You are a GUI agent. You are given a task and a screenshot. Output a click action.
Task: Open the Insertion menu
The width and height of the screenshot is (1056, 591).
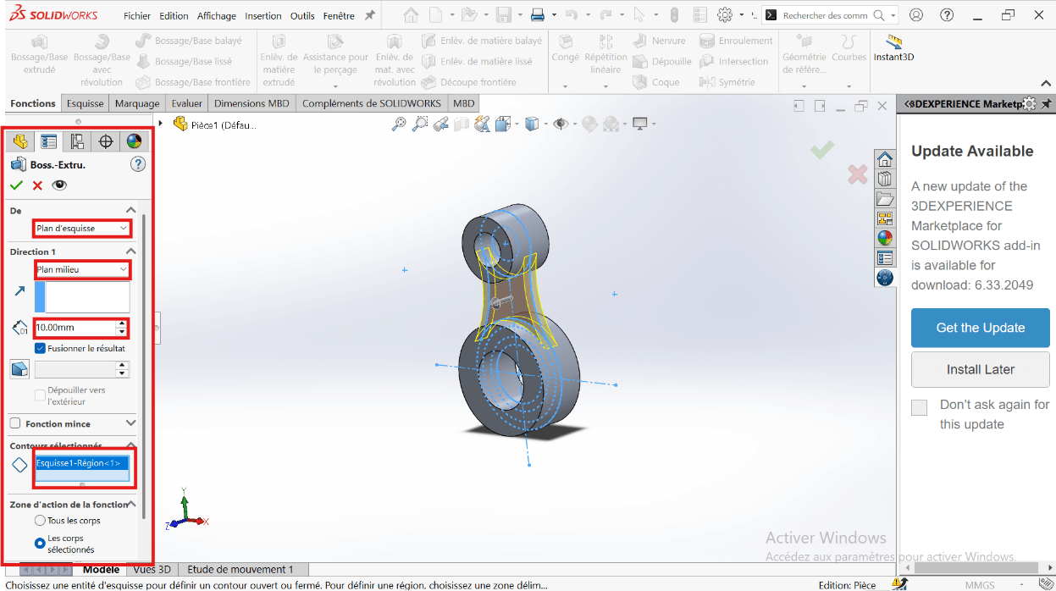(x=263, y=16)
